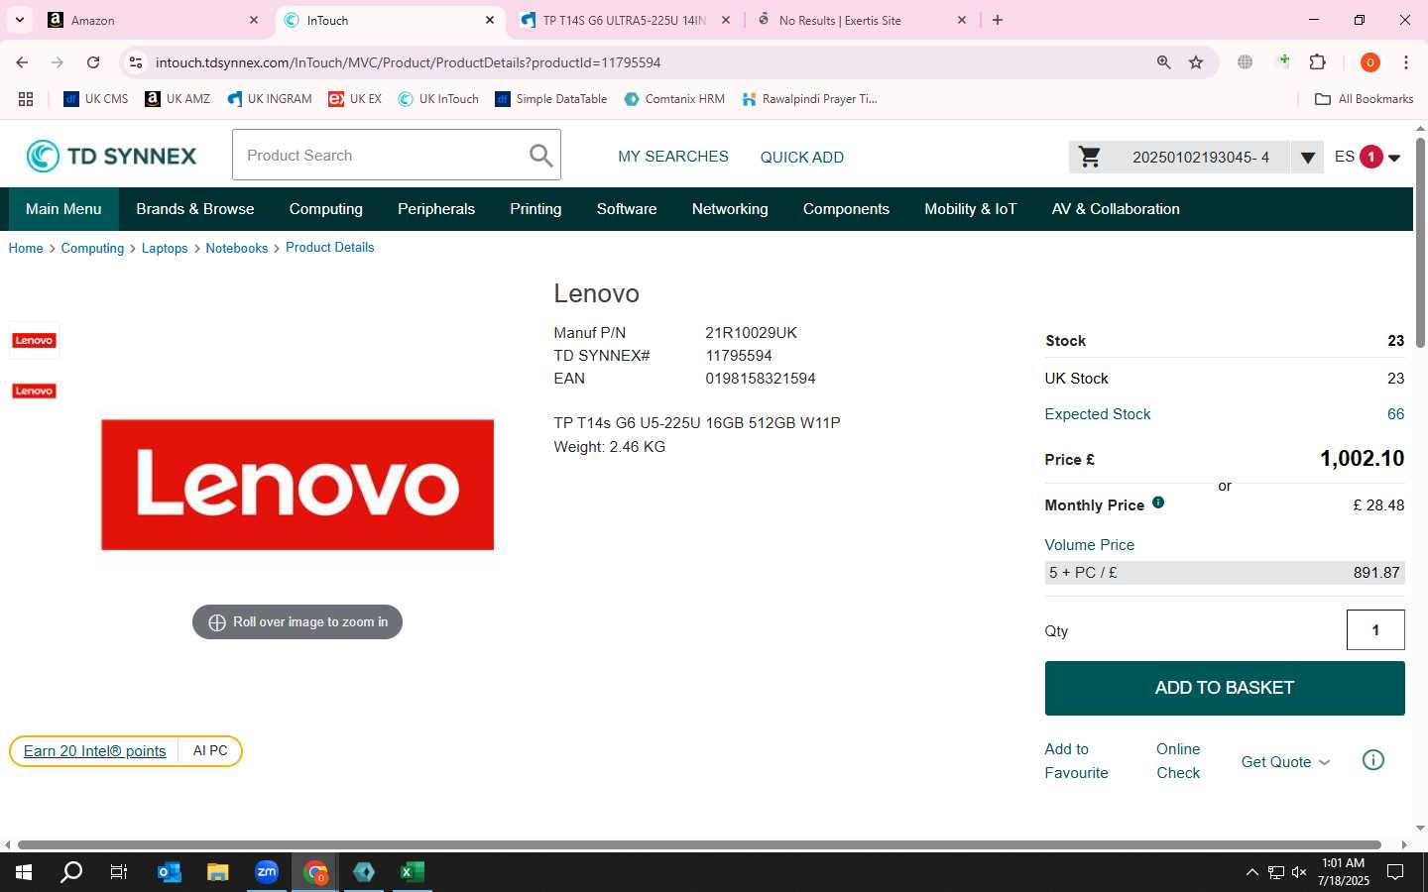The width and height of the screenshot is (1428, 892).
Task: Click Earn 20 Intel points link
Action: tap(95, 751)
